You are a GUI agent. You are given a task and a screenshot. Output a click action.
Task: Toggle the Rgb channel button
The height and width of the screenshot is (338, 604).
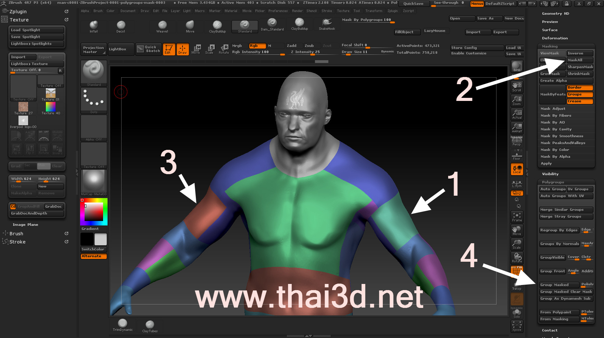[257, 46]
